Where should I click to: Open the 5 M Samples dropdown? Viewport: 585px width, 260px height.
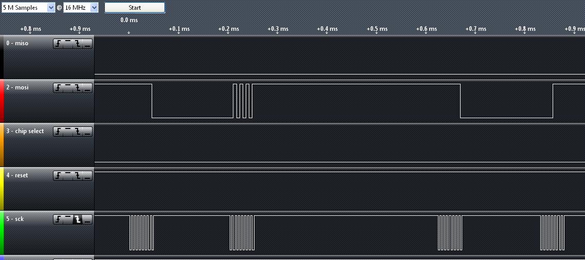(28, 8)
